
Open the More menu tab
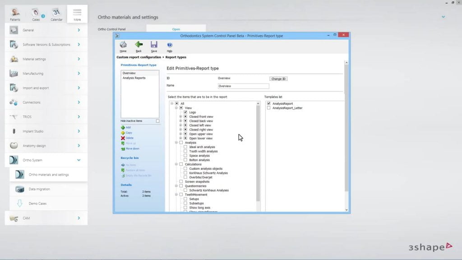77,14
